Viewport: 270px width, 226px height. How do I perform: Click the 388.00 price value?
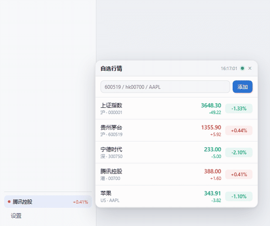click(212, 172)
